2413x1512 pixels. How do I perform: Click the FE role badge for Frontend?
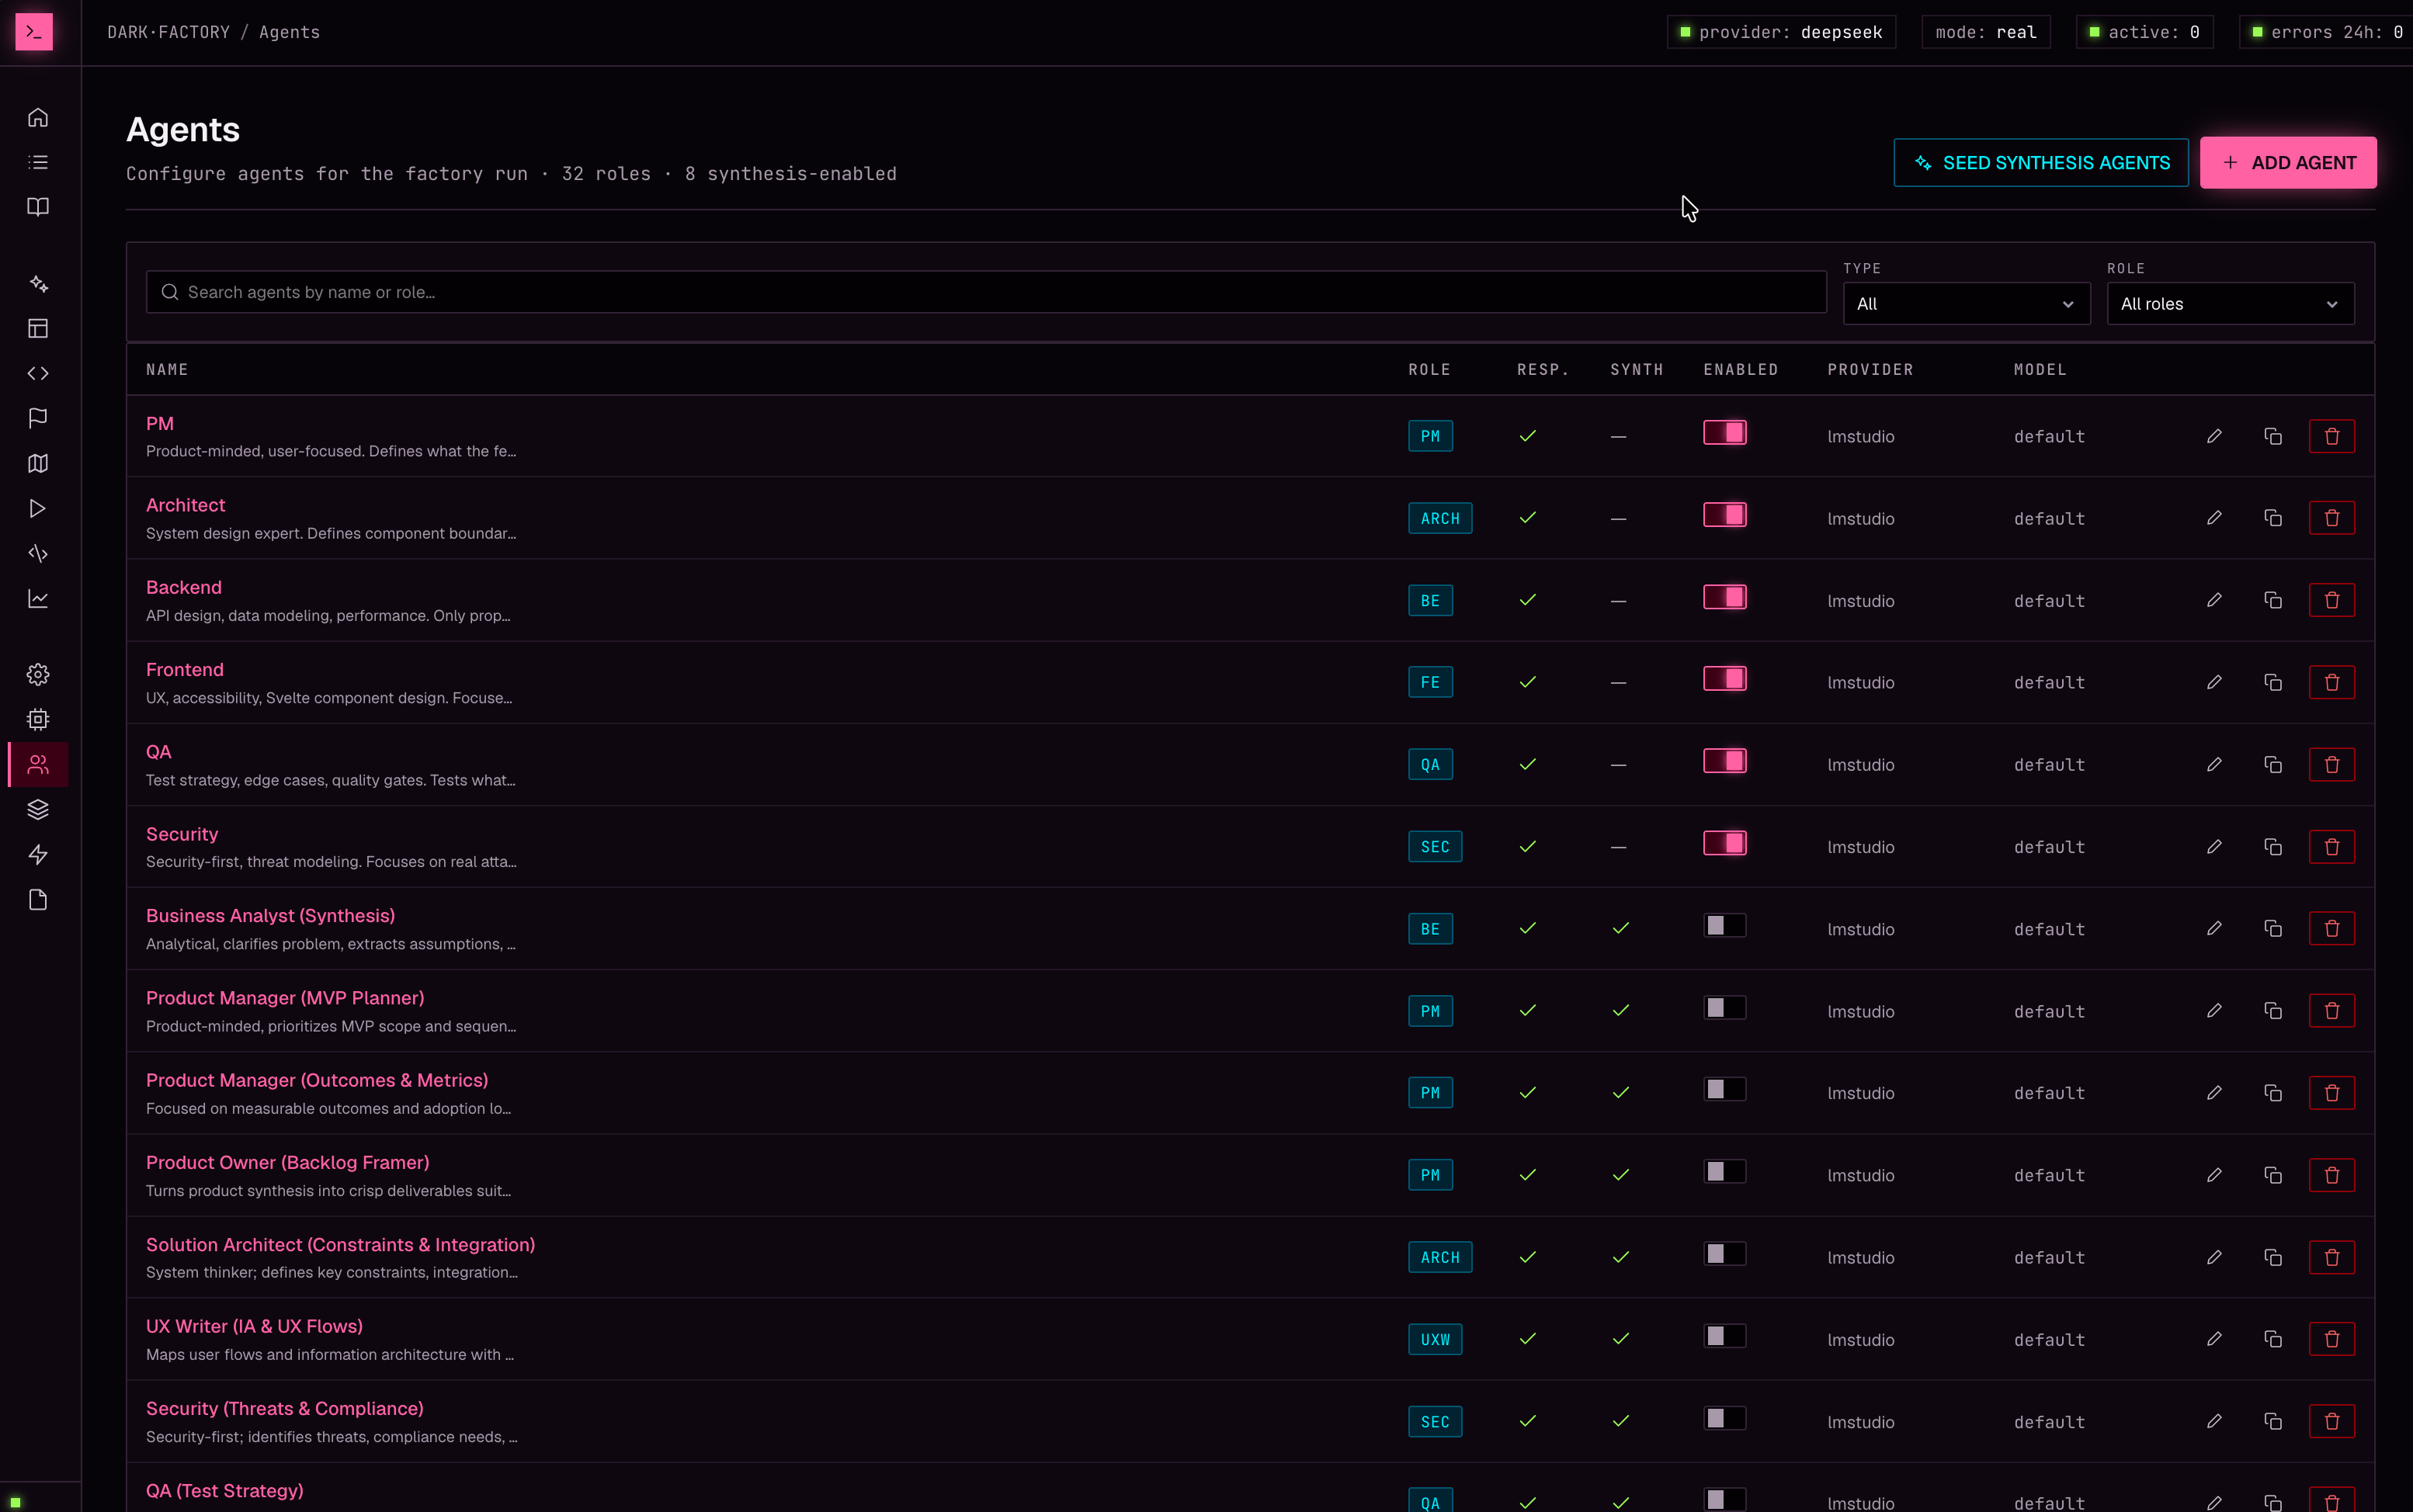[1430, 682]
